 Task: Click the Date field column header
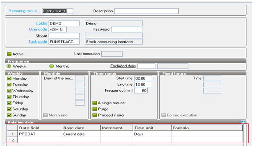pyautogui.click(x=40, y=128)
